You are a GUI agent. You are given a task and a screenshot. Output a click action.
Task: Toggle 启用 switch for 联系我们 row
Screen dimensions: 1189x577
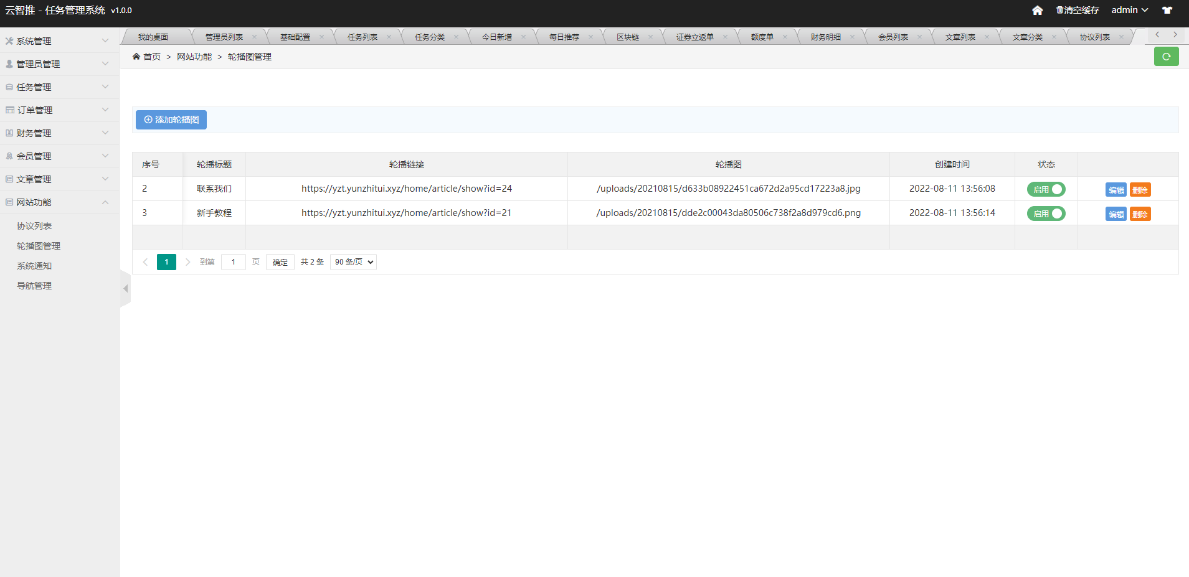click(1046, 189)
